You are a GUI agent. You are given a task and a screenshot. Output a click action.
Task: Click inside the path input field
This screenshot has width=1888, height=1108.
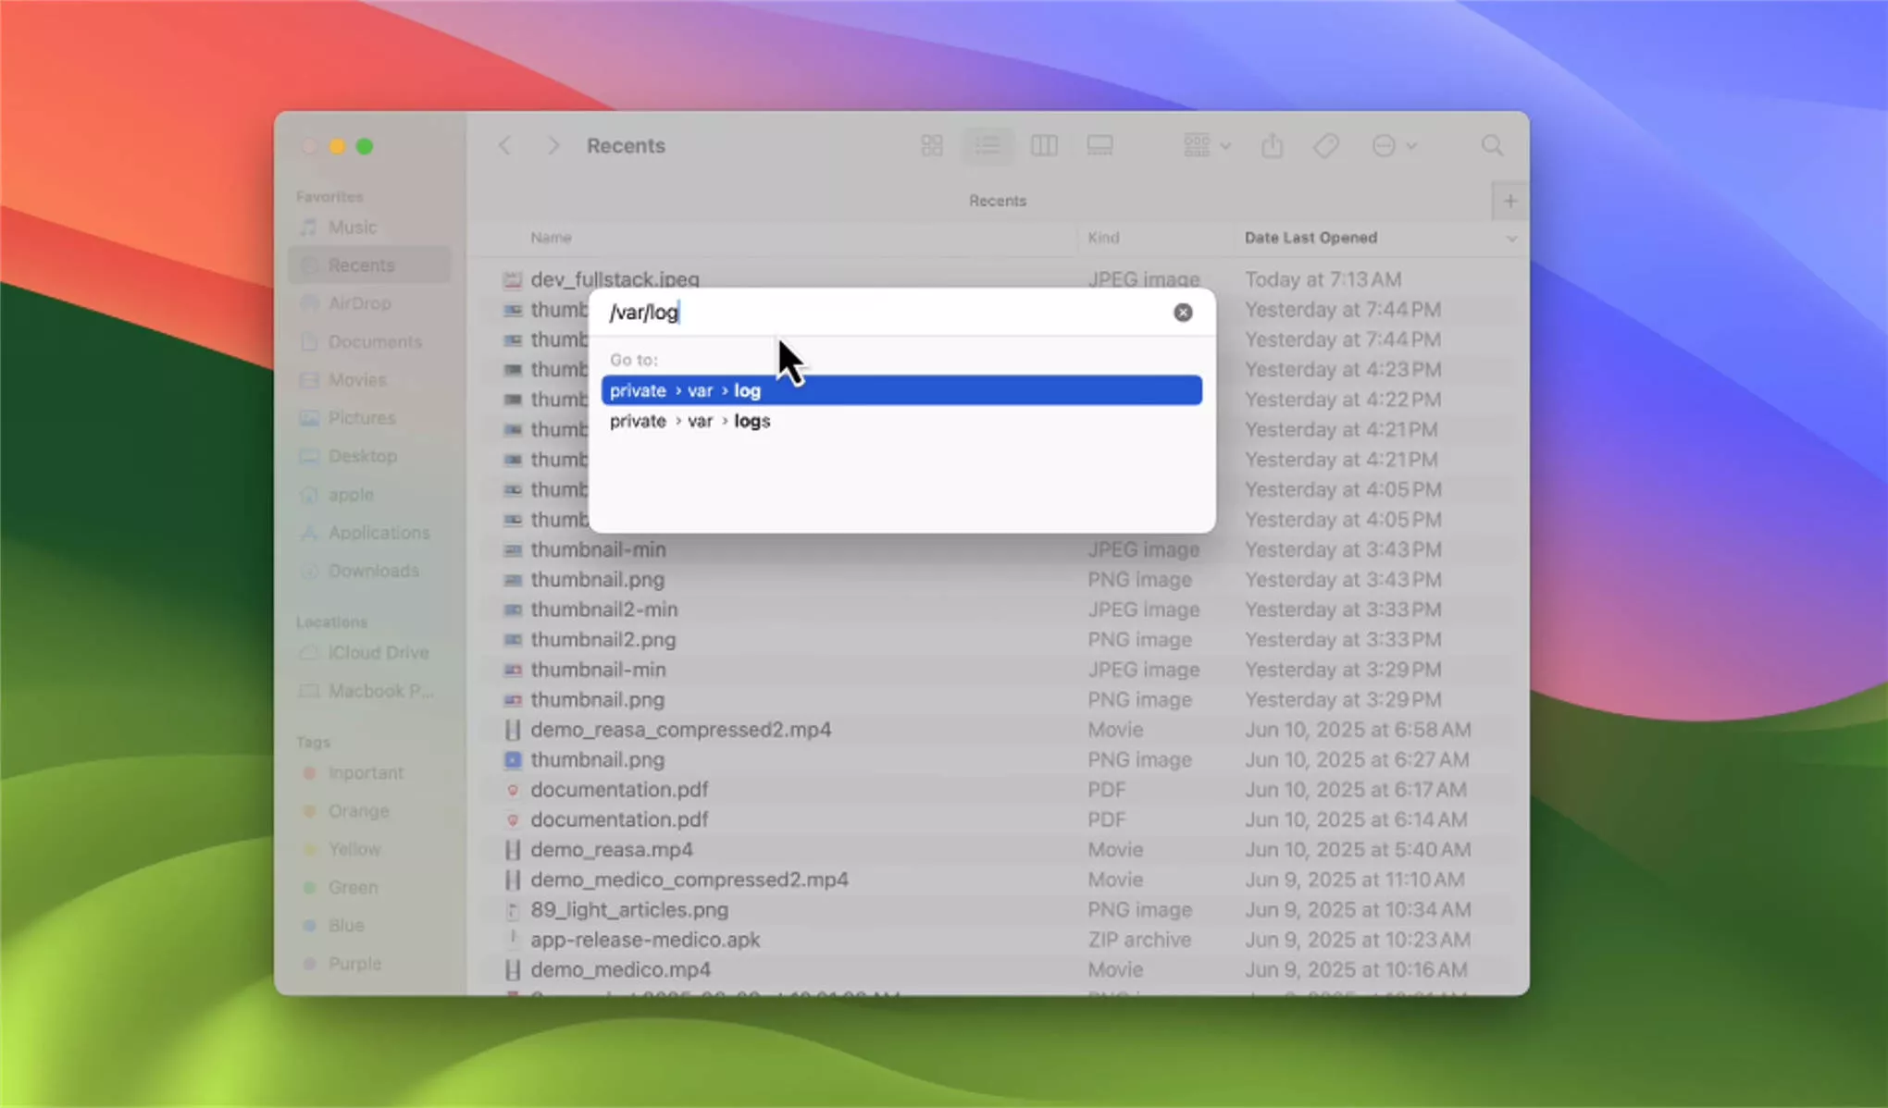(833, 313)
